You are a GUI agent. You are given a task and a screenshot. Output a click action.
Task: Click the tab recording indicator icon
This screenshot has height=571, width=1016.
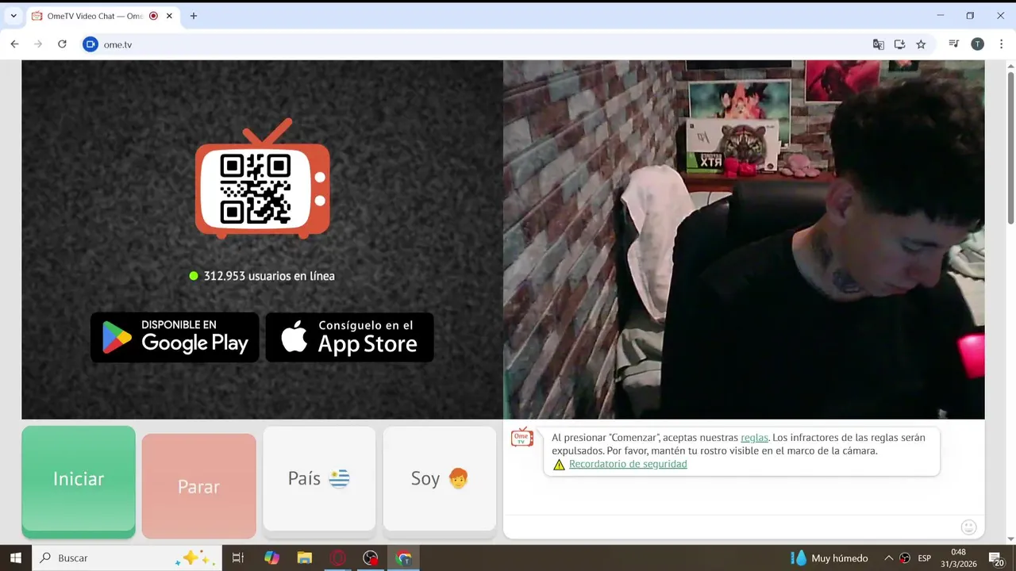click(x=153, y=16)
